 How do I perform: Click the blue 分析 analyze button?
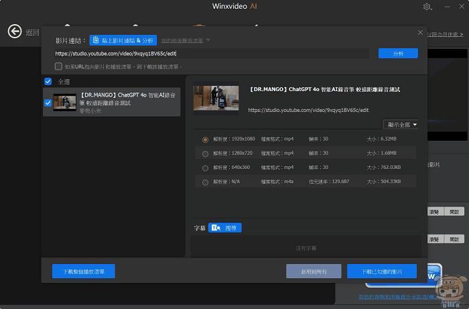tap(398, 54)
